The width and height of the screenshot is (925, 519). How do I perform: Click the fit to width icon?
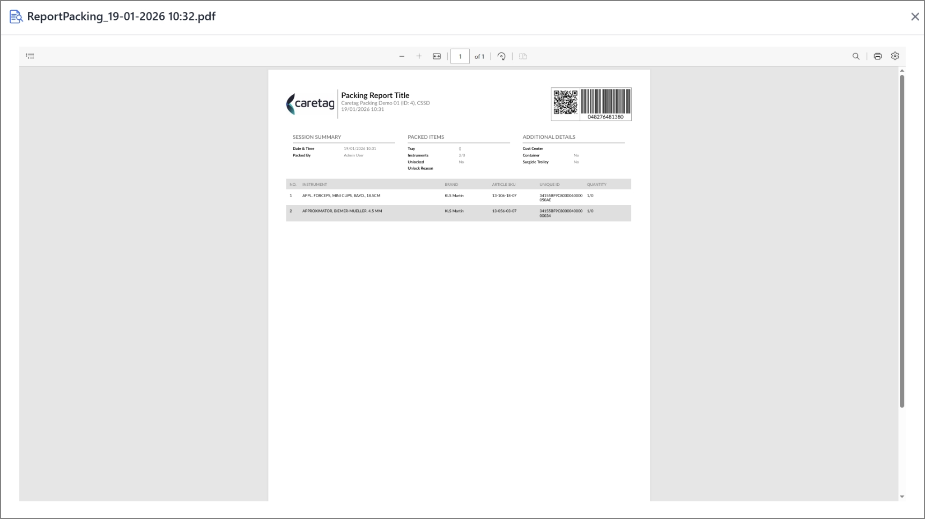click(x=437, y=56)
